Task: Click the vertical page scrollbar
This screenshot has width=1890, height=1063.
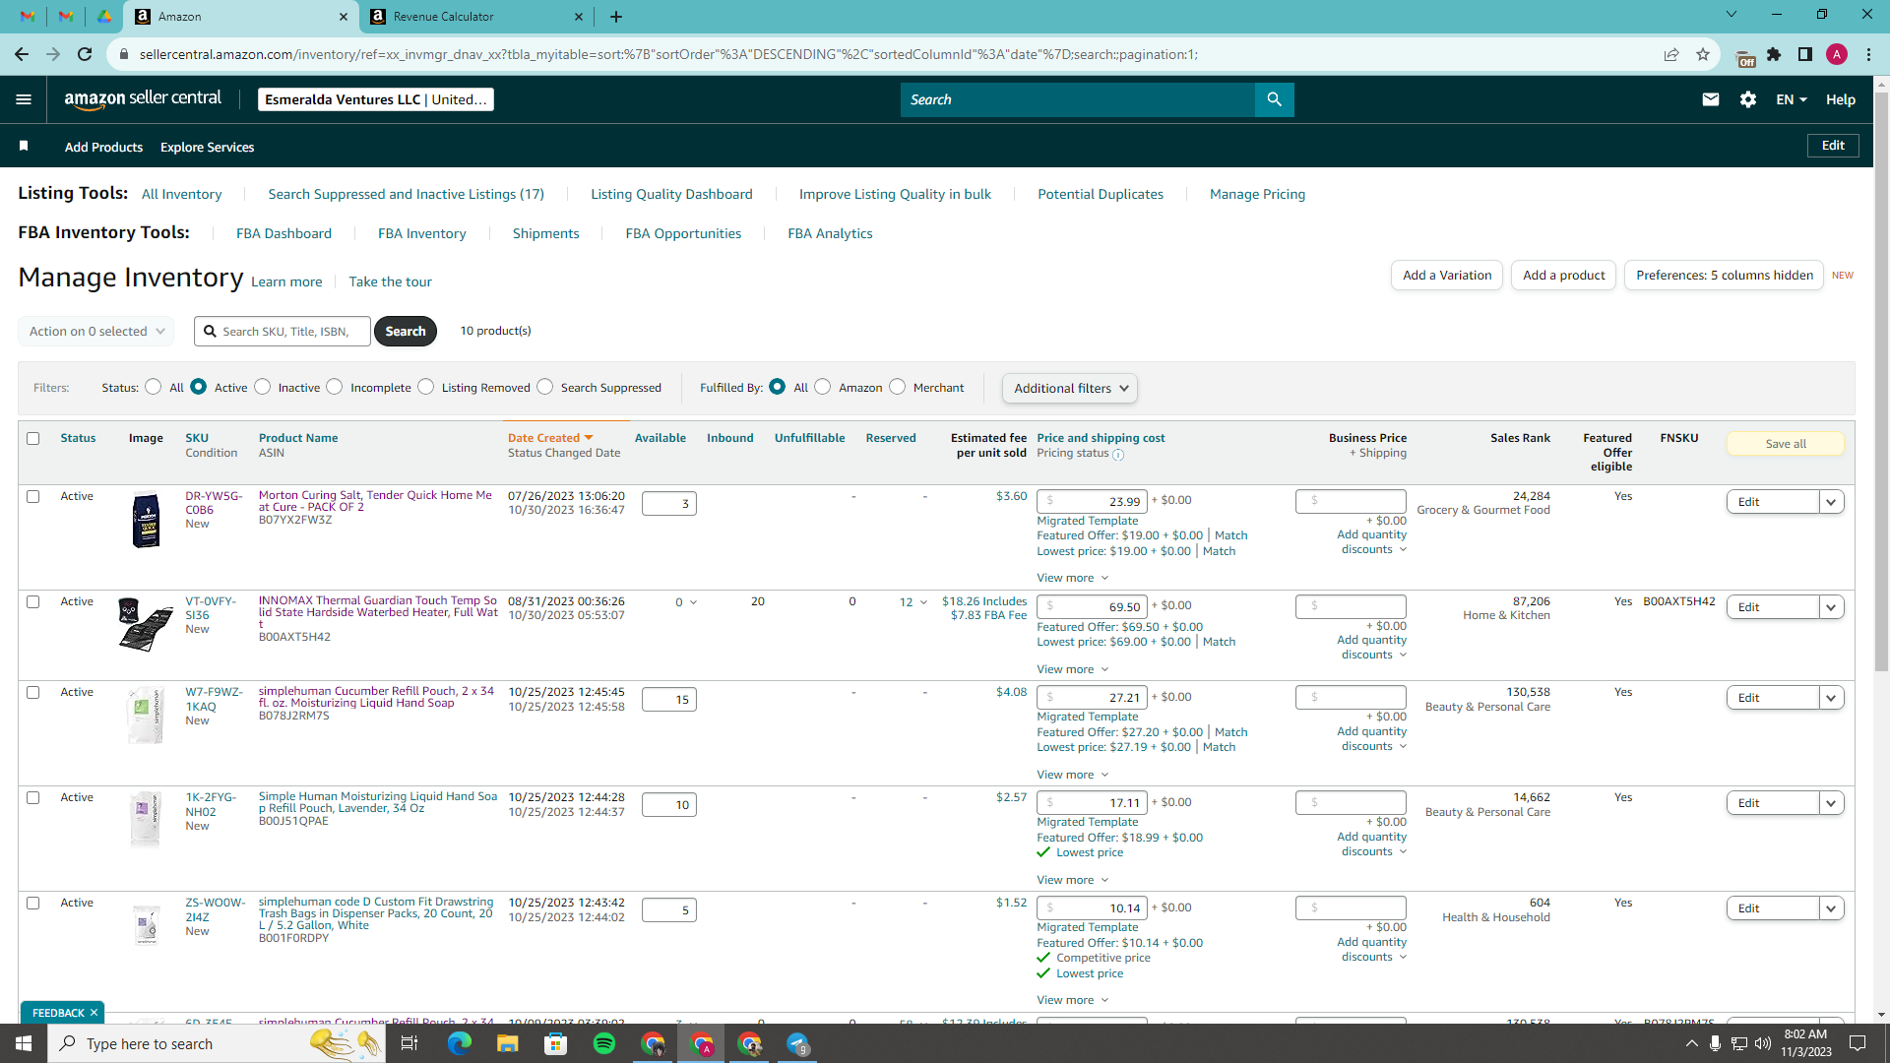Action: pos(1881,551)
